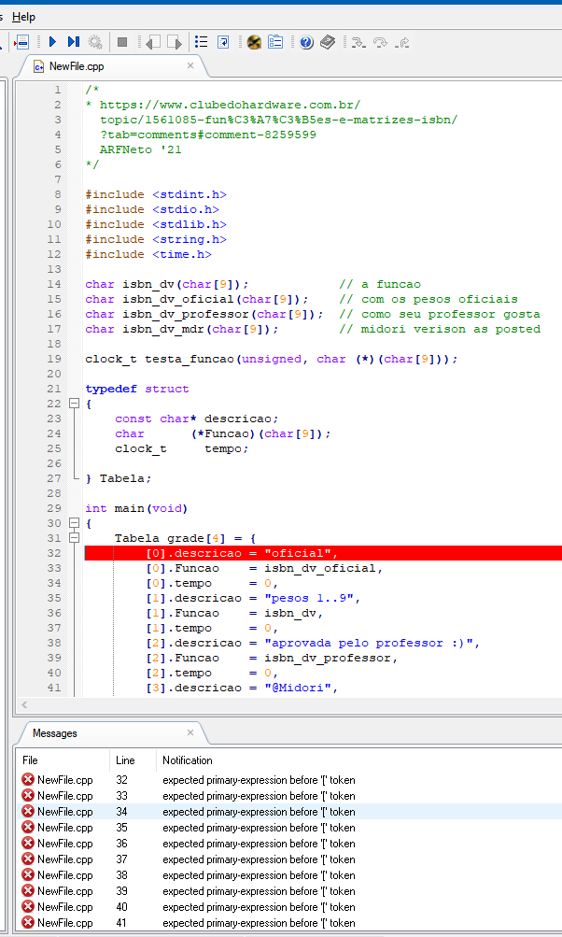
Task: Click the '#include <time.h>' line
Action: 148,254
